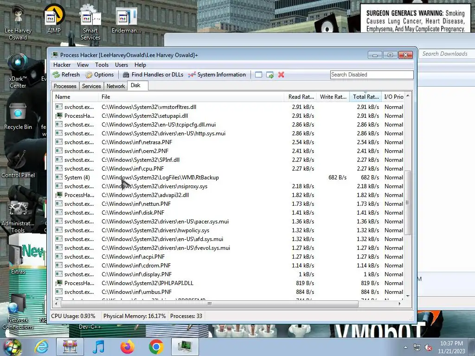Switch to the Services tab

coord(91,86)
